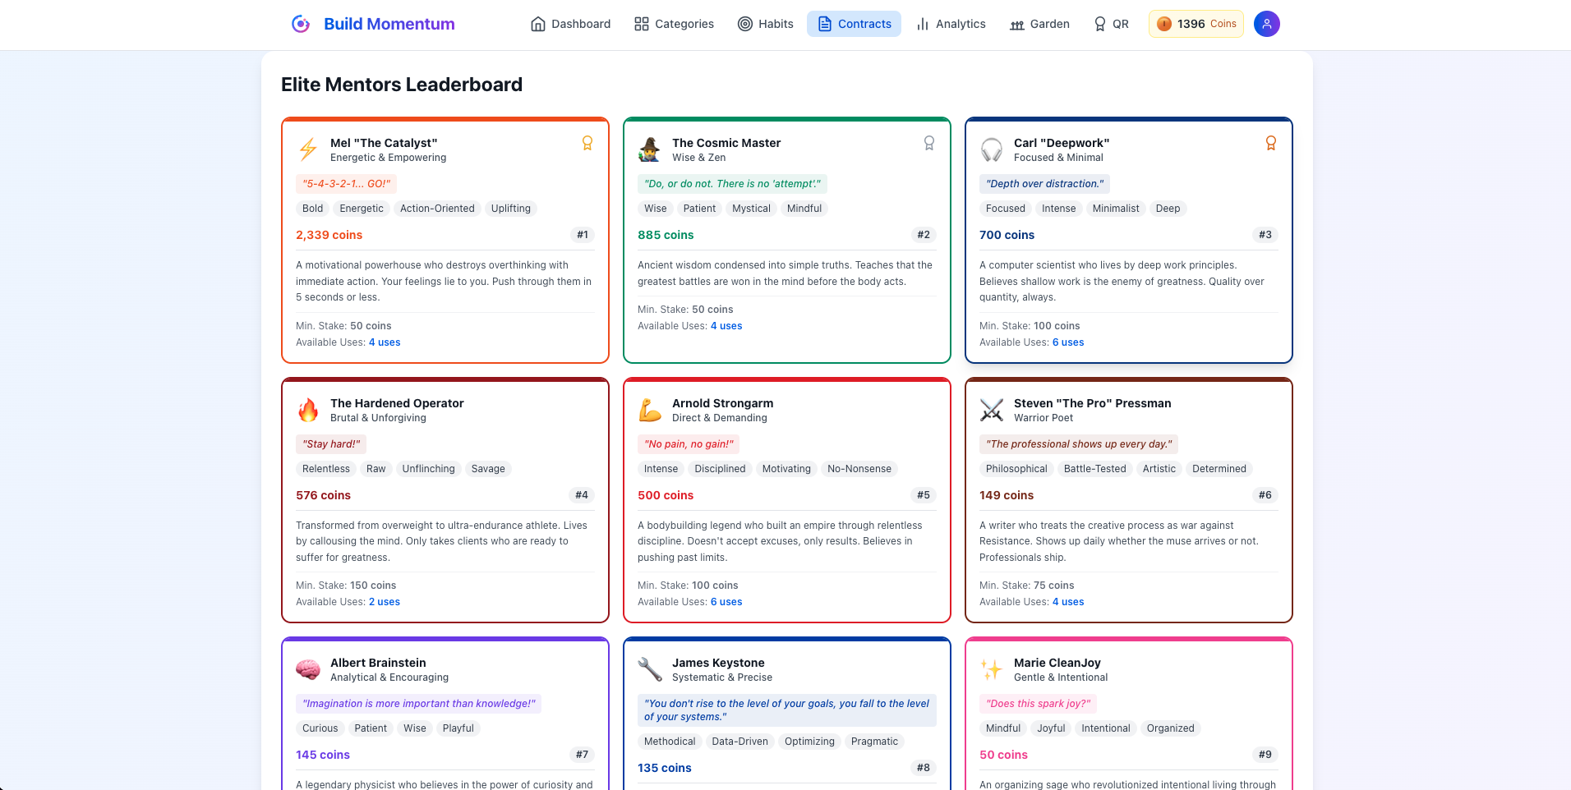Select The Cosmic Master mentor name
The height and width of the screenshot is (790, 1571).
pyautogui.click(x=726, y=143)
